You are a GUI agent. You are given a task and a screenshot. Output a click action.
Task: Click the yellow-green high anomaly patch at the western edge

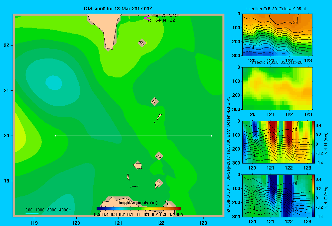[20, 136]
